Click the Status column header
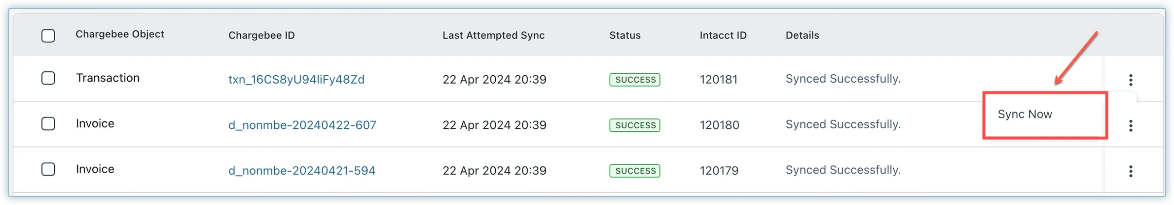 (624, 35)
